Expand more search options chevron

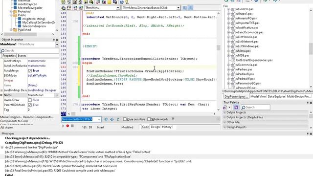click(x=173, y=119)
